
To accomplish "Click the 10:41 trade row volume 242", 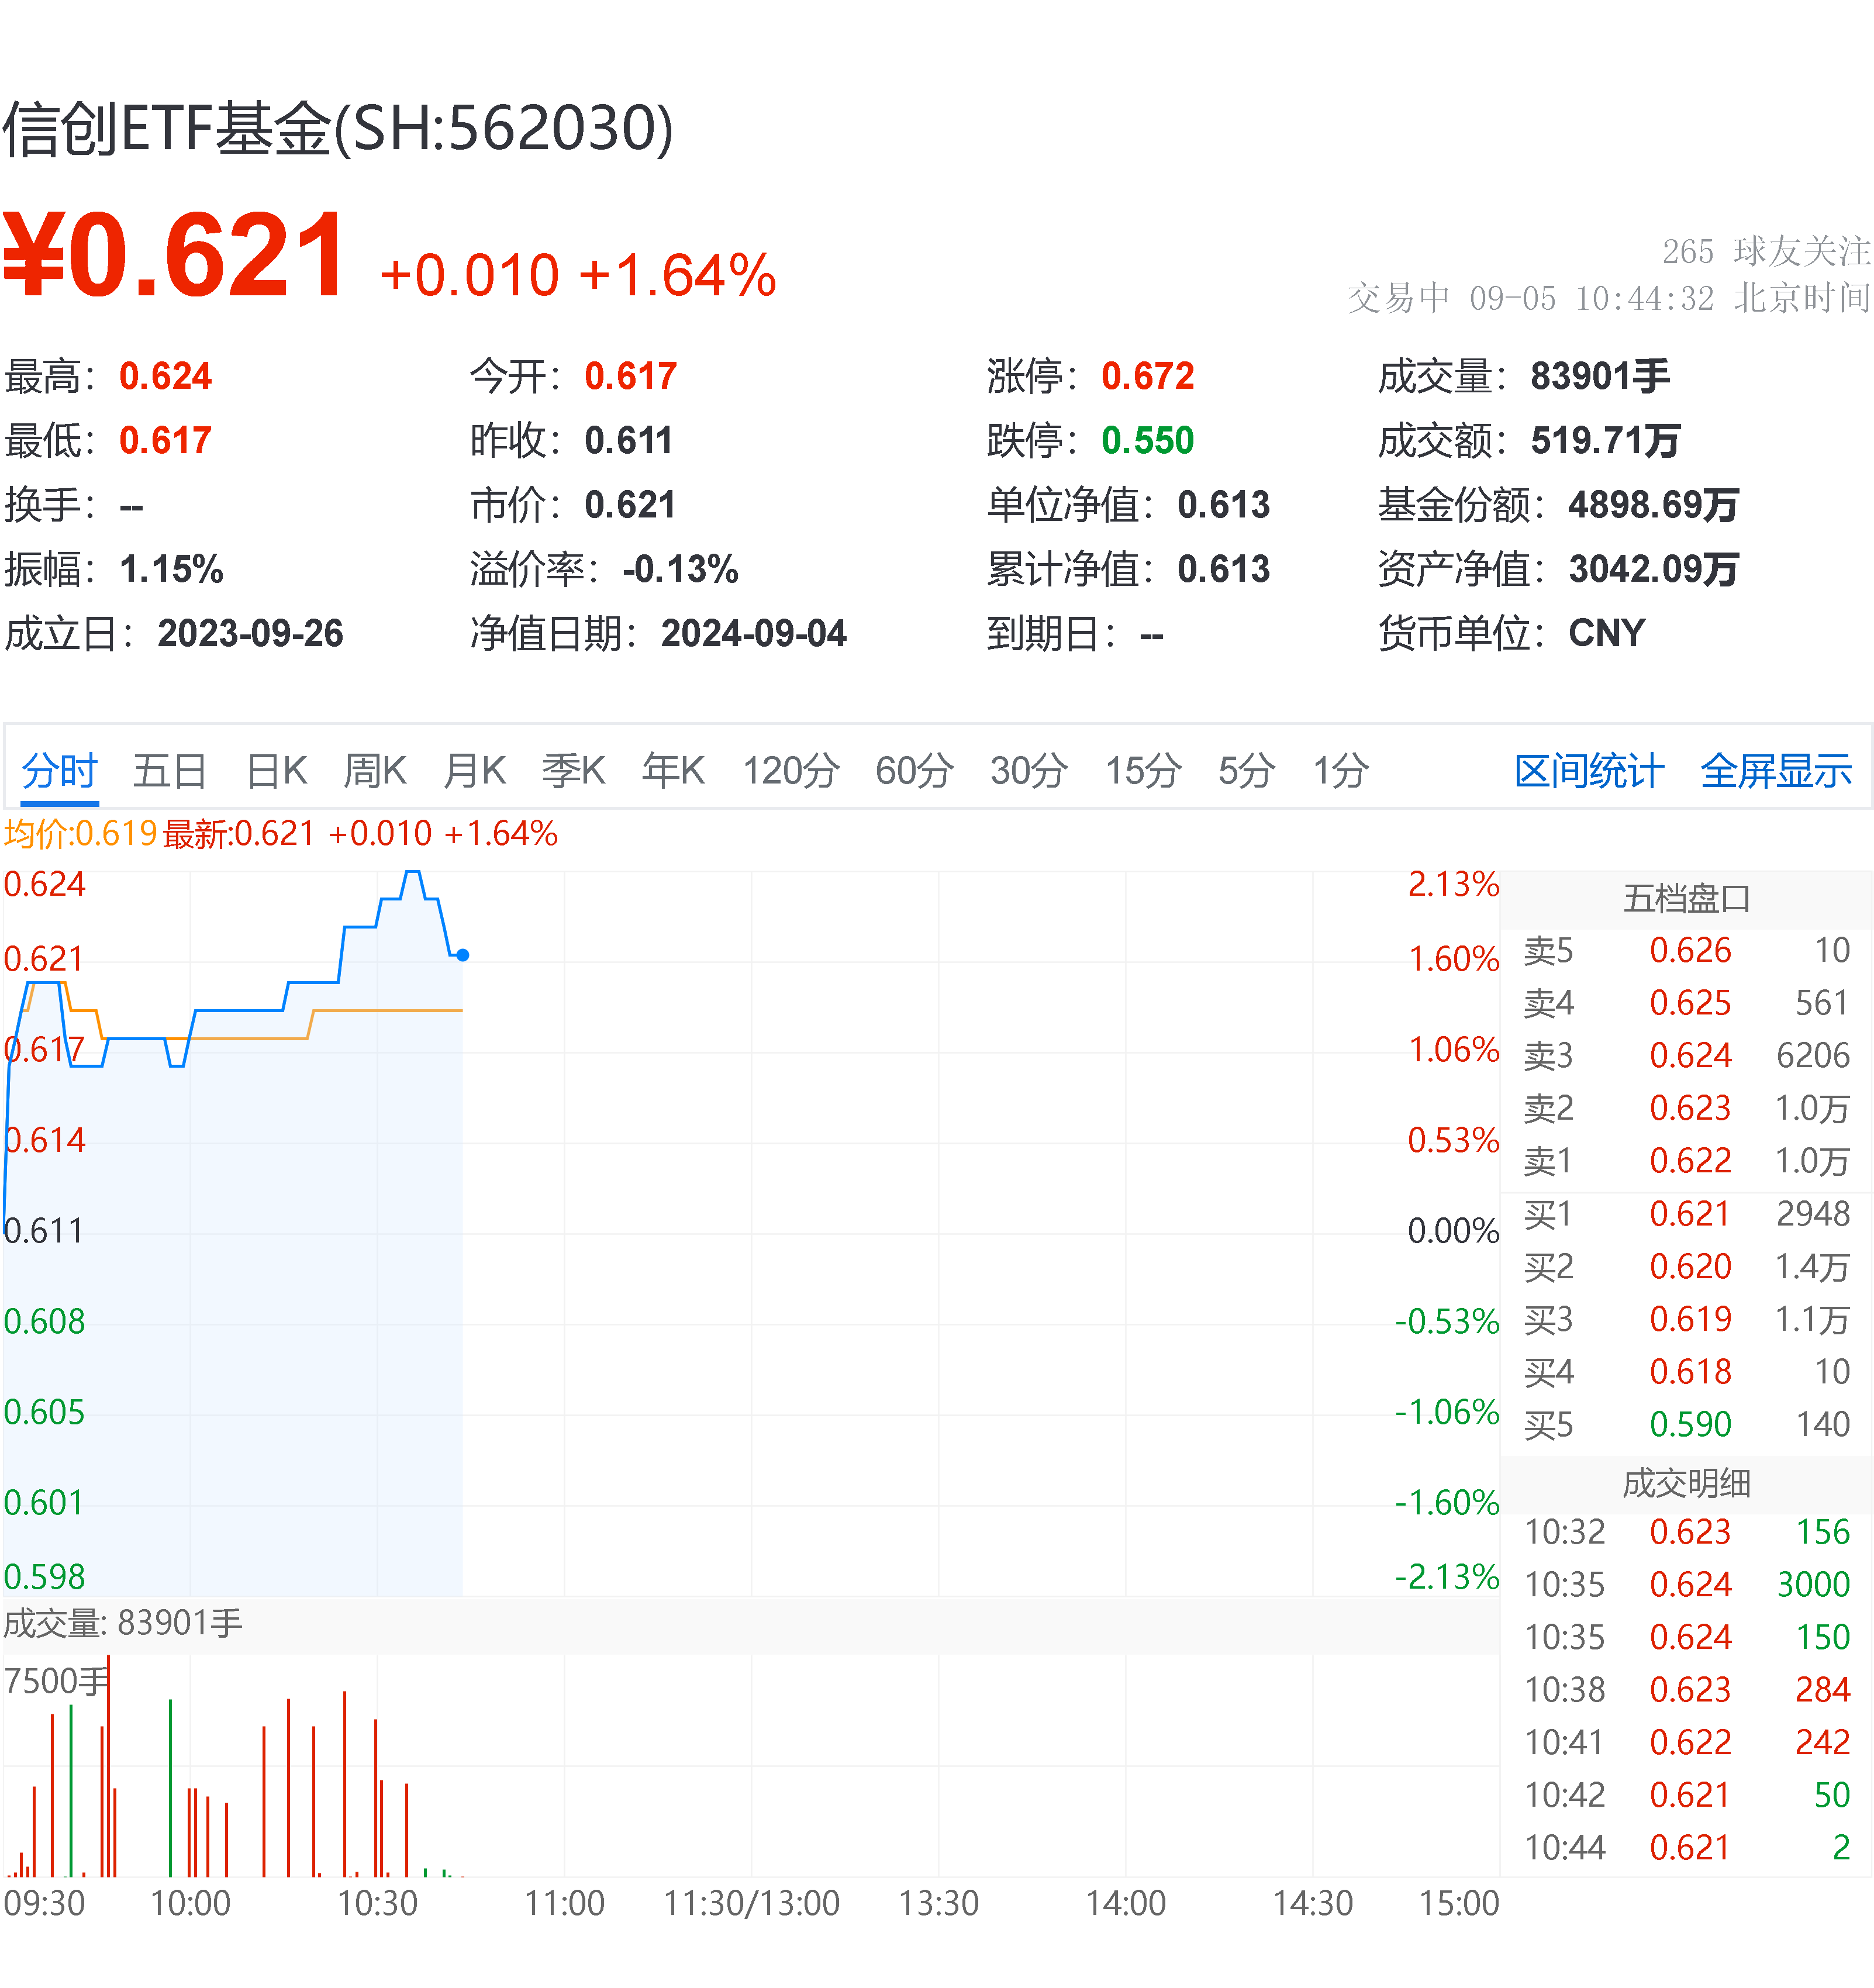I will (x=1823, y=1743).
